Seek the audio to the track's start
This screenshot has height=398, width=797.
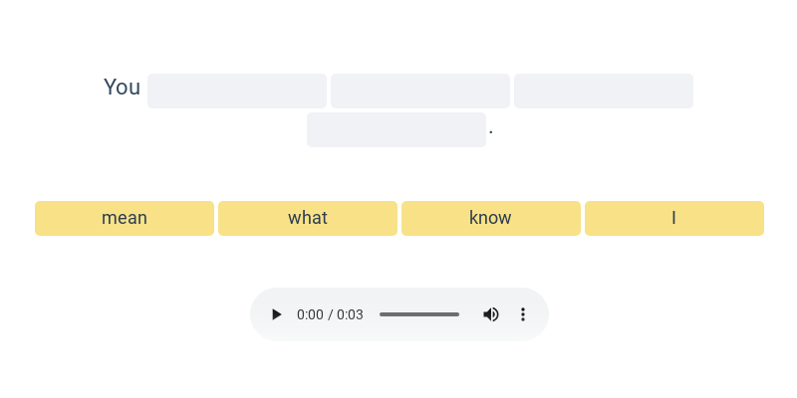click(381, 314)
